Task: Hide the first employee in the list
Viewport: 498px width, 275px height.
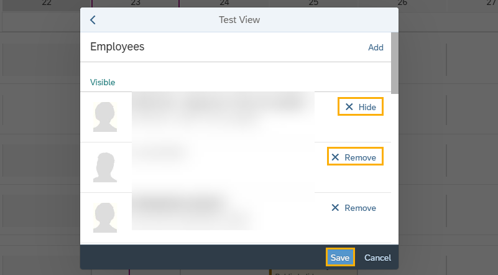Action: pos(361,107)
